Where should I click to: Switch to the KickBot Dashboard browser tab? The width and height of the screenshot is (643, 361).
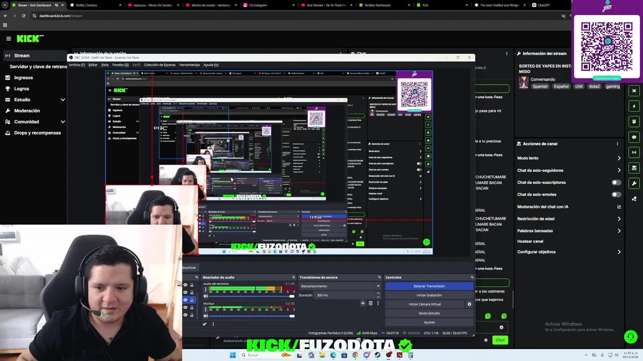point(377,5)
